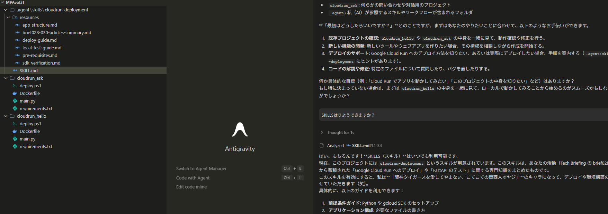Open deploy-guide.md file
Screen dimensions: 608x214
tap(39, 40)
